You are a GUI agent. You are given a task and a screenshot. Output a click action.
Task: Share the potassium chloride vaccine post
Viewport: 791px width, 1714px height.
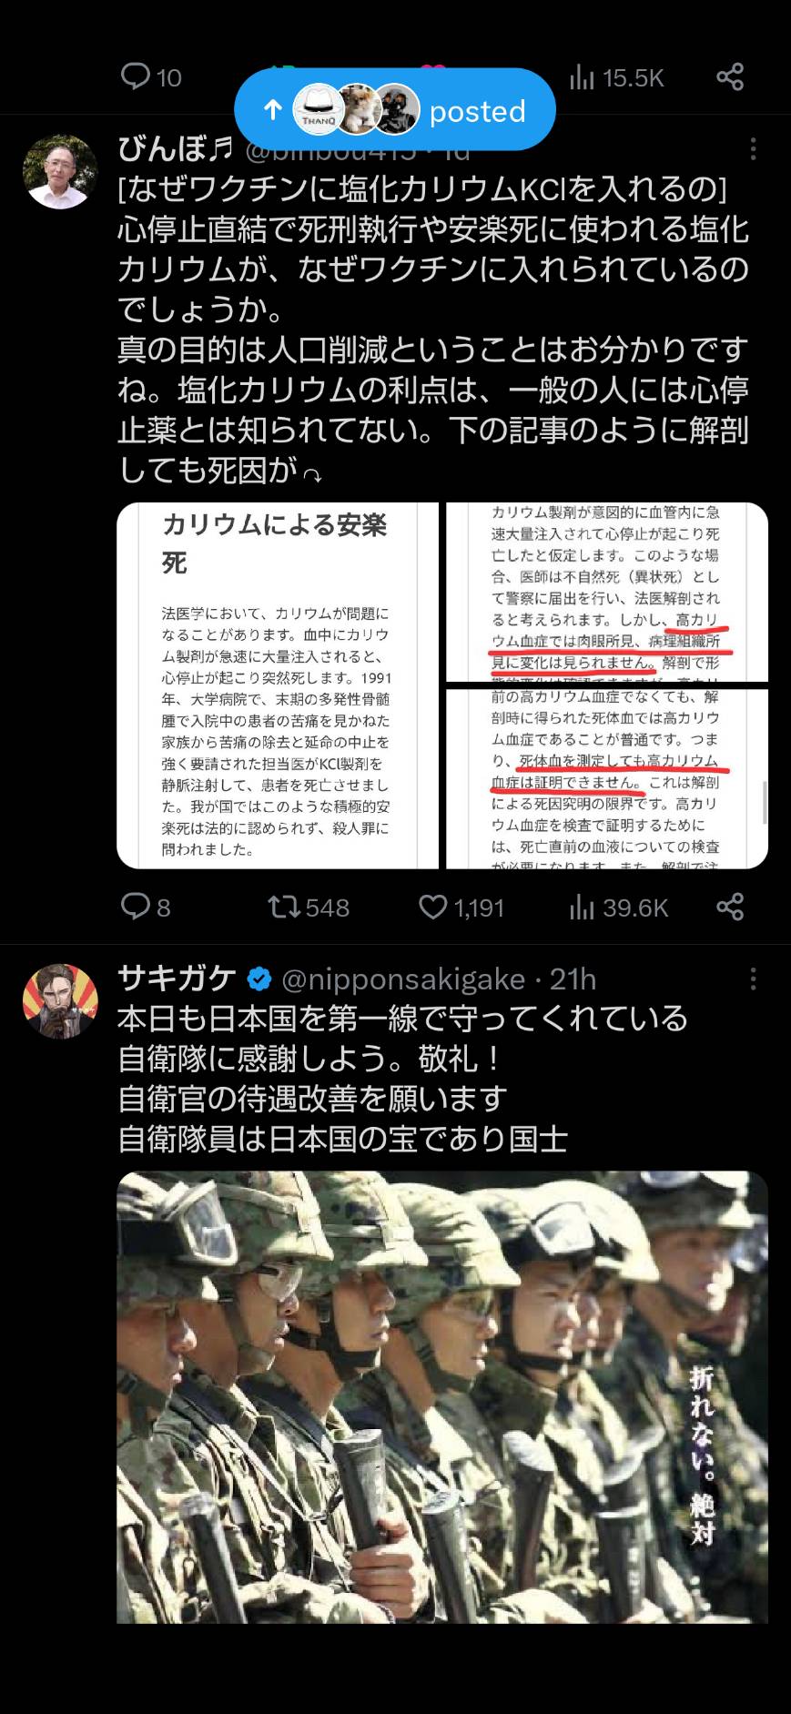(730, 907)
